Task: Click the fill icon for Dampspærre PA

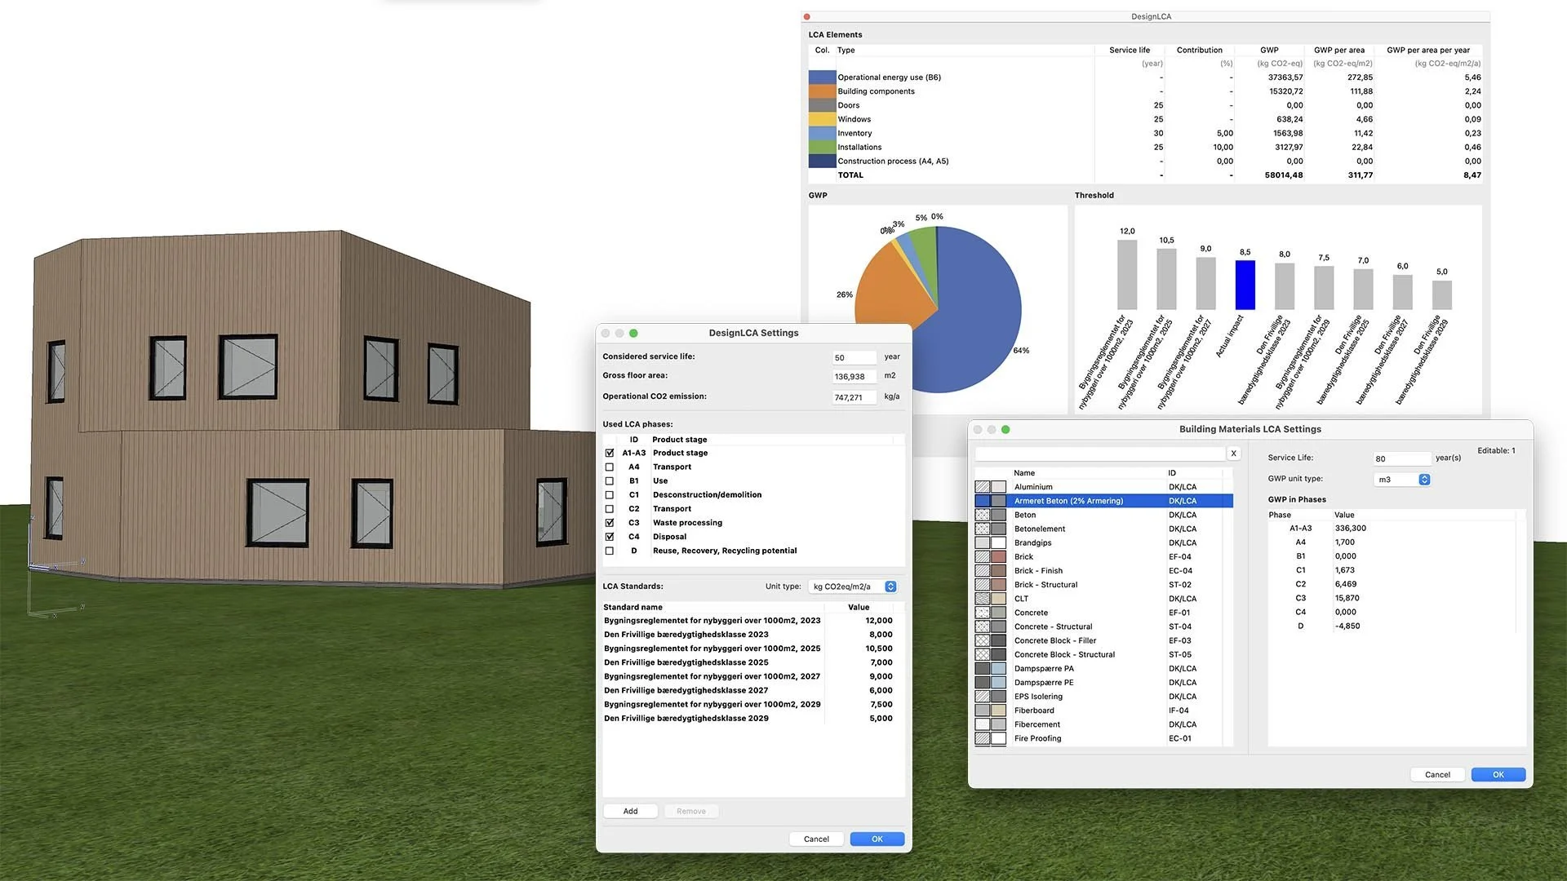Action: (982, 669)
